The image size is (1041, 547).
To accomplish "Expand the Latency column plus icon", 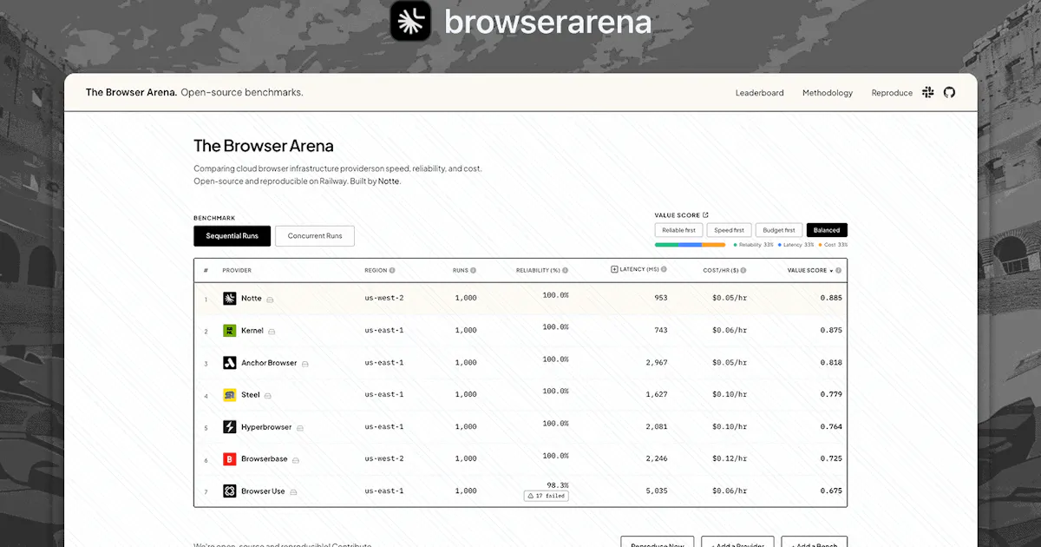I will [x=615, y=269].
